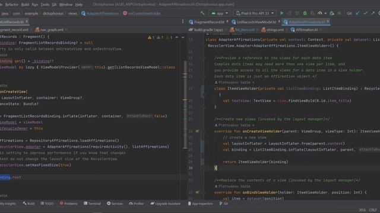Screen dimensions: 380x213
Task: Open the Problems tool window
Action: click(69, 204)
